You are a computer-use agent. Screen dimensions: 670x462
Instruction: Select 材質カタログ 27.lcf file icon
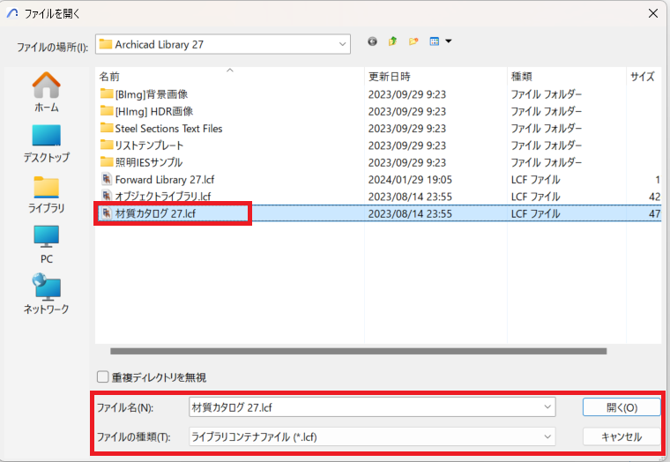(107, 213)
